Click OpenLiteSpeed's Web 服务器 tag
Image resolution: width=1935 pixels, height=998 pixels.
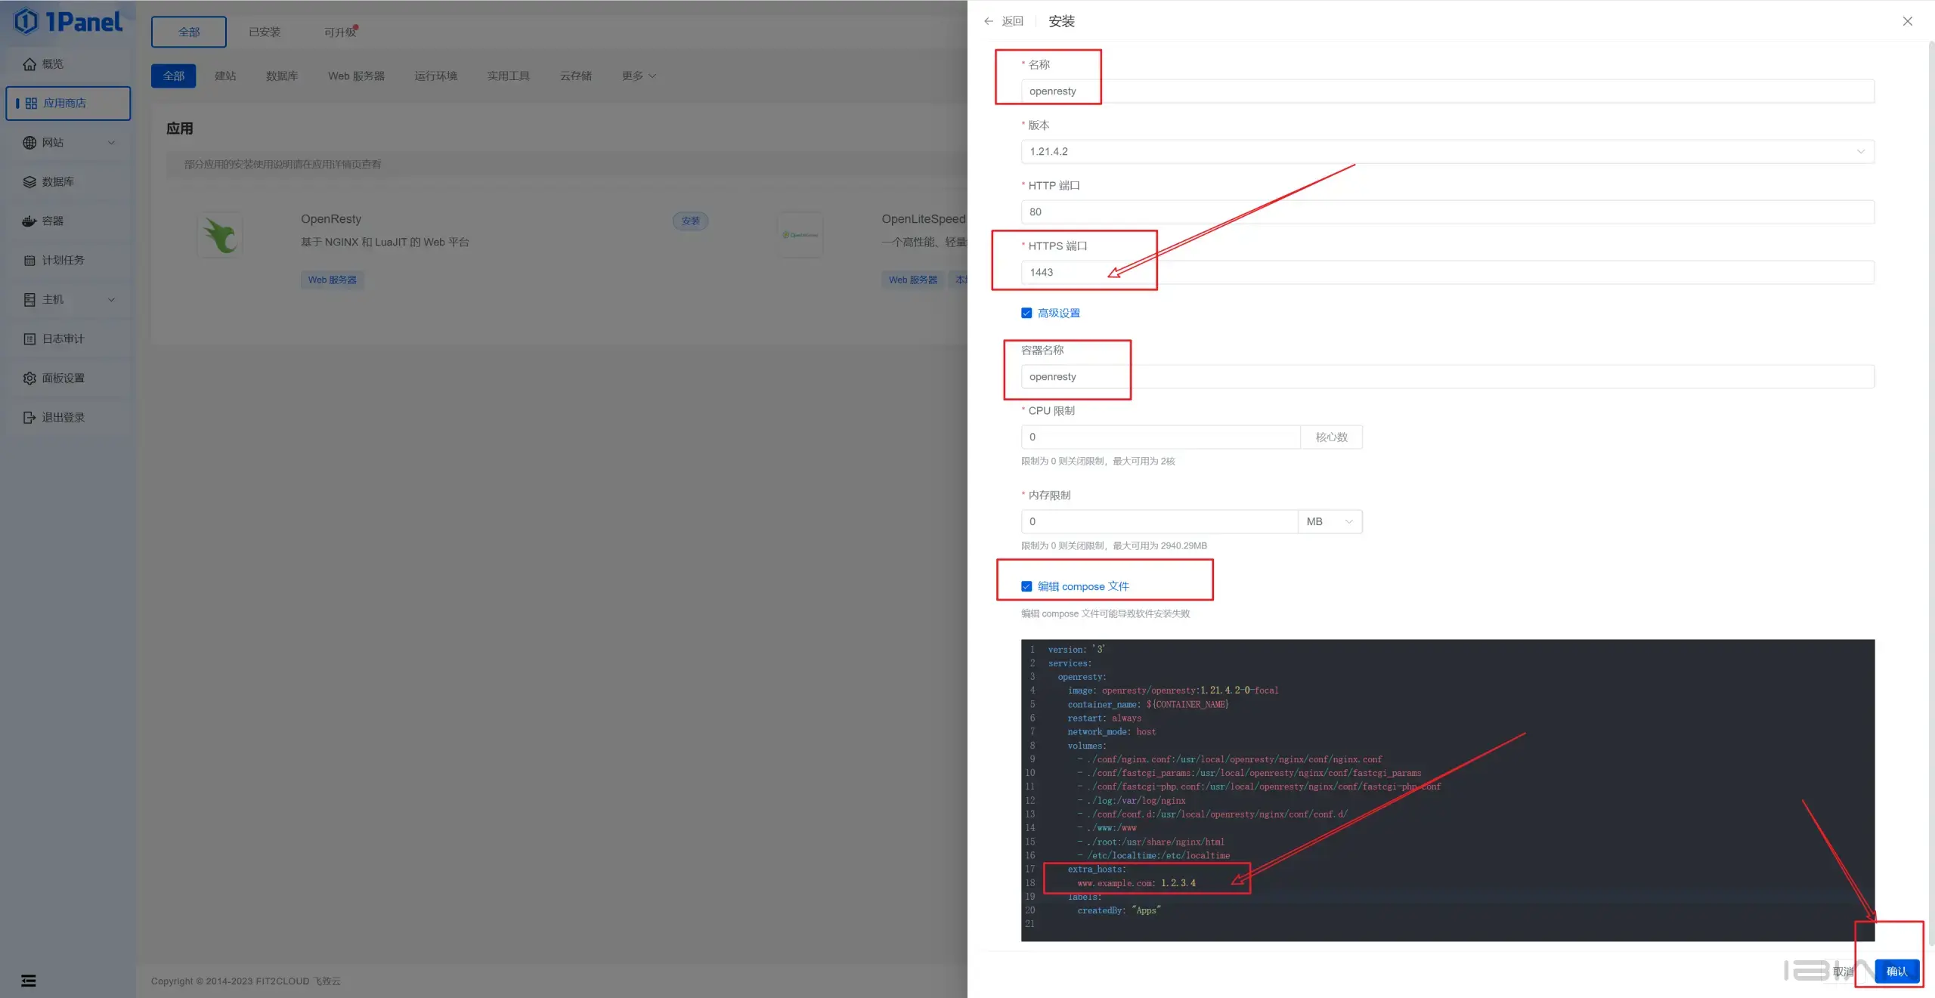click(x=912, y=280)
